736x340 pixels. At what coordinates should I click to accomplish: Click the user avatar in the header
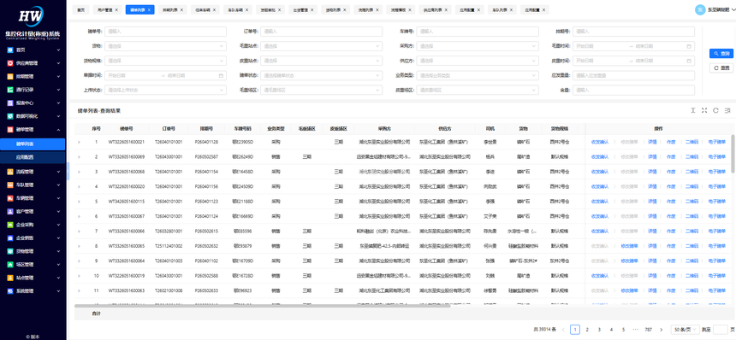(x=700, y=9)
